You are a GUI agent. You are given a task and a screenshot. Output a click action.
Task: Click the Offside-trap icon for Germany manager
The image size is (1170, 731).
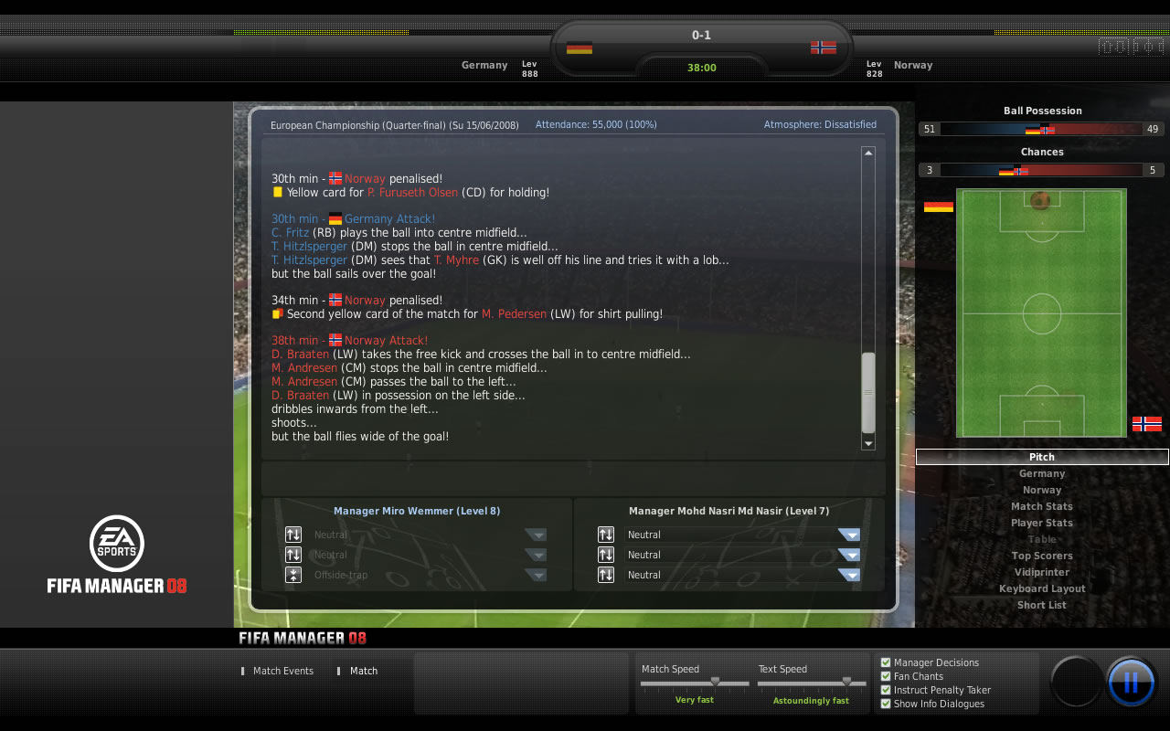(x=293, y=575)
